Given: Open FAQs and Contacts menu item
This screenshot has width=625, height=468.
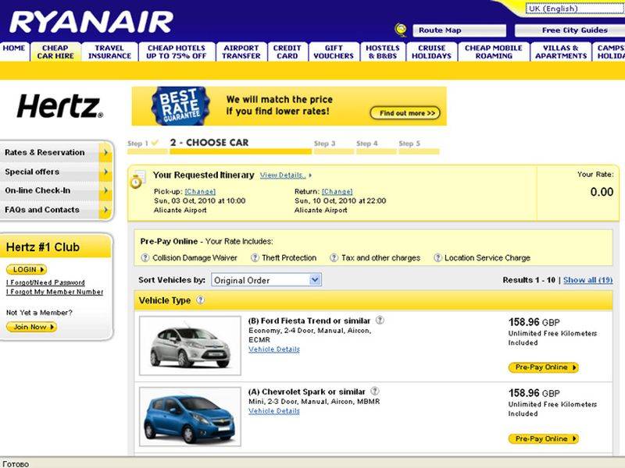Looking at the screenshot, I should 42,209.
